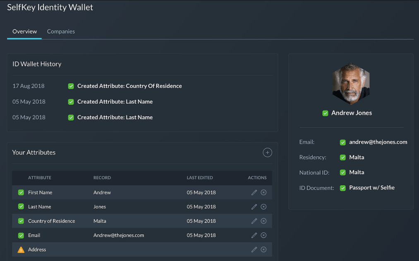Click the 'First Name' attribute label
Image resolution: width=419 pixels, height=261 pixels.
point(40,192)
